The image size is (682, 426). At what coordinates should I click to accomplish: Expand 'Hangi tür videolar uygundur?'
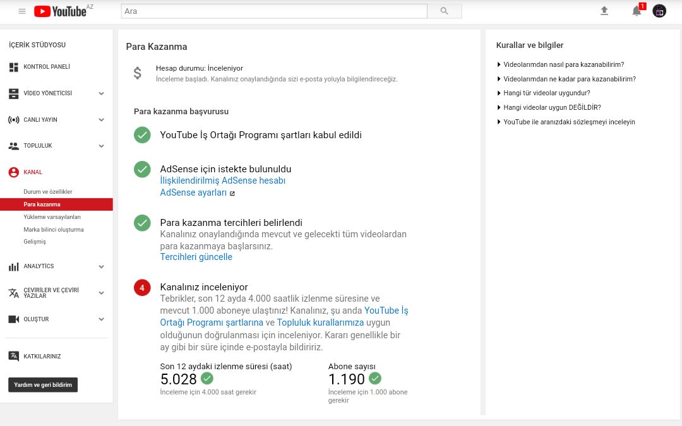[543, 93]
